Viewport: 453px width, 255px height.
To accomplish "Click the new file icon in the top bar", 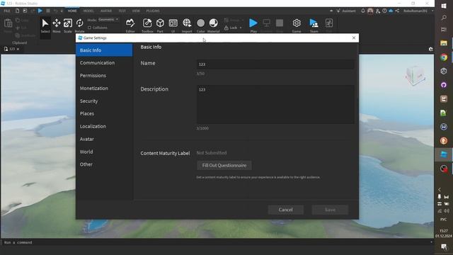I will click(x=17, y=11).
